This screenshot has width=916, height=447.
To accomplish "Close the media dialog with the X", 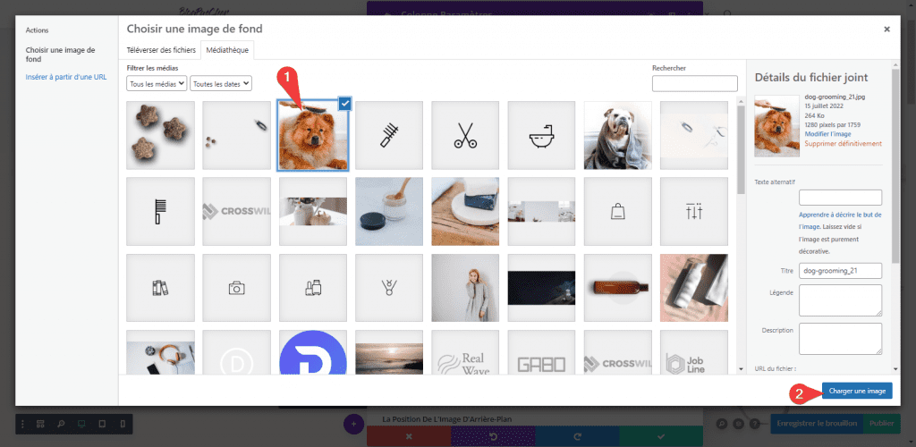I will pos(886,29).
